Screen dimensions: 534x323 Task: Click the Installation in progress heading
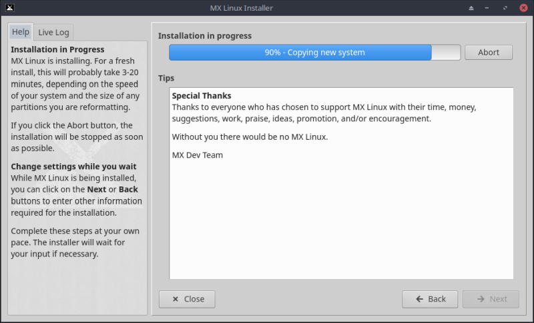pos(205,36)
